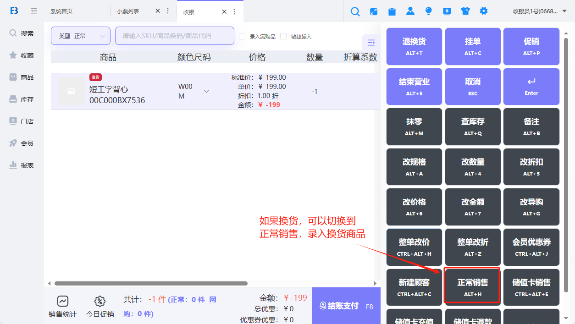575x324 pixels.
Task: Click the 会员优惠券 button
Action: tap(531, 247)
